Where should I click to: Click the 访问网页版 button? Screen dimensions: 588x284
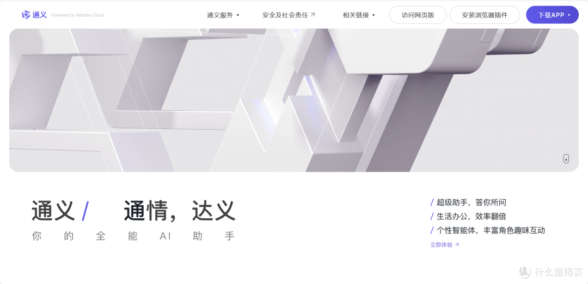[x=418, y=15]
